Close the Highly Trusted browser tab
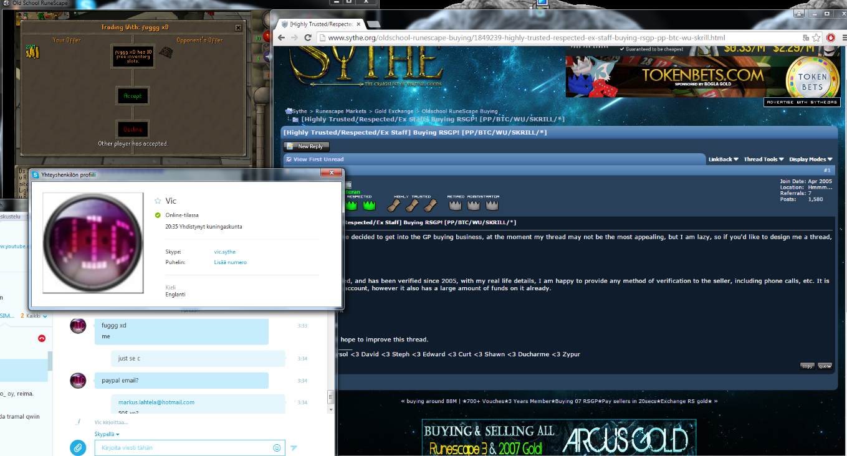Viewport: 847px width, 456px height. coord(358,24)
